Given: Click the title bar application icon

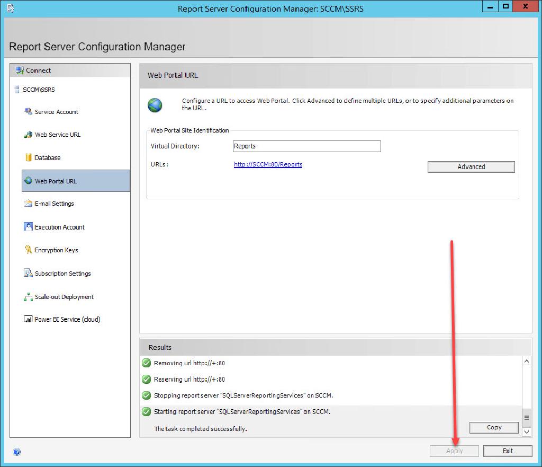Looking at the screenshot, I should (x=11, y=8).
